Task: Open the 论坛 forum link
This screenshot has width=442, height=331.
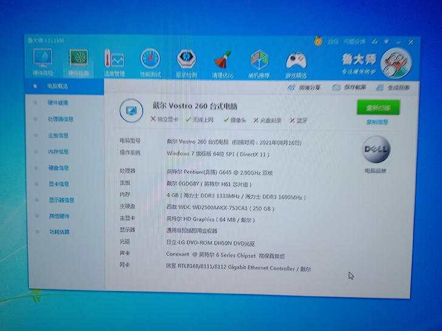Action: pos(333,42)
